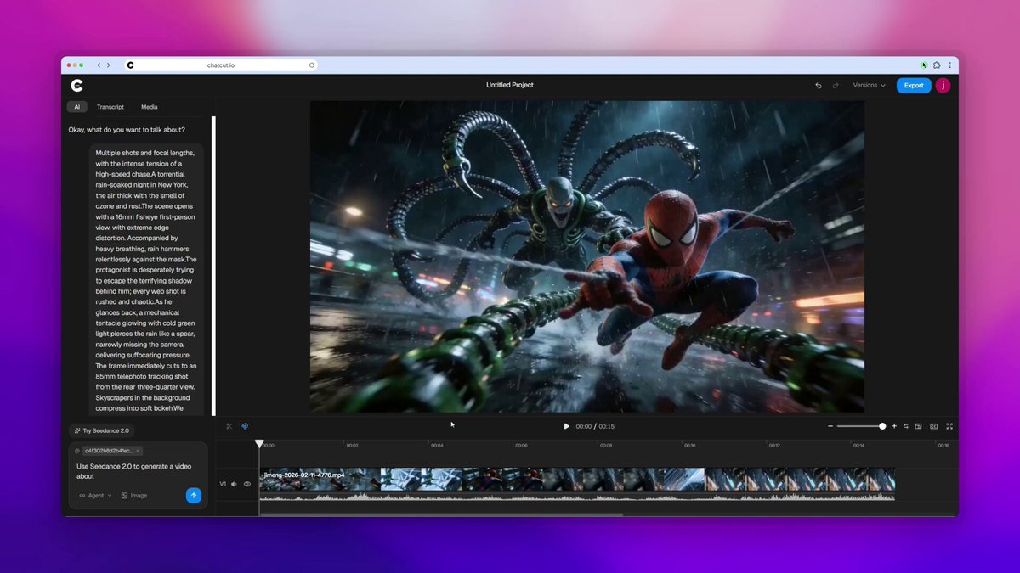The height and width of the screenshot is (573, 1020).
Task: Enter fullscreen preview mode
Action: (949, 426)
